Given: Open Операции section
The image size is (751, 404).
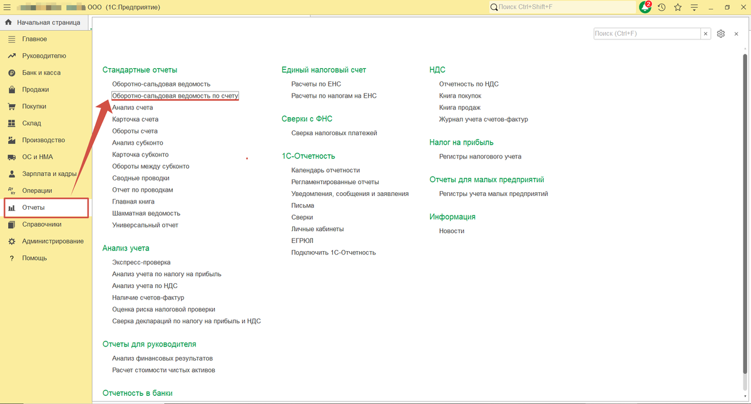Looking at the screenshot, I should [37, 190].
